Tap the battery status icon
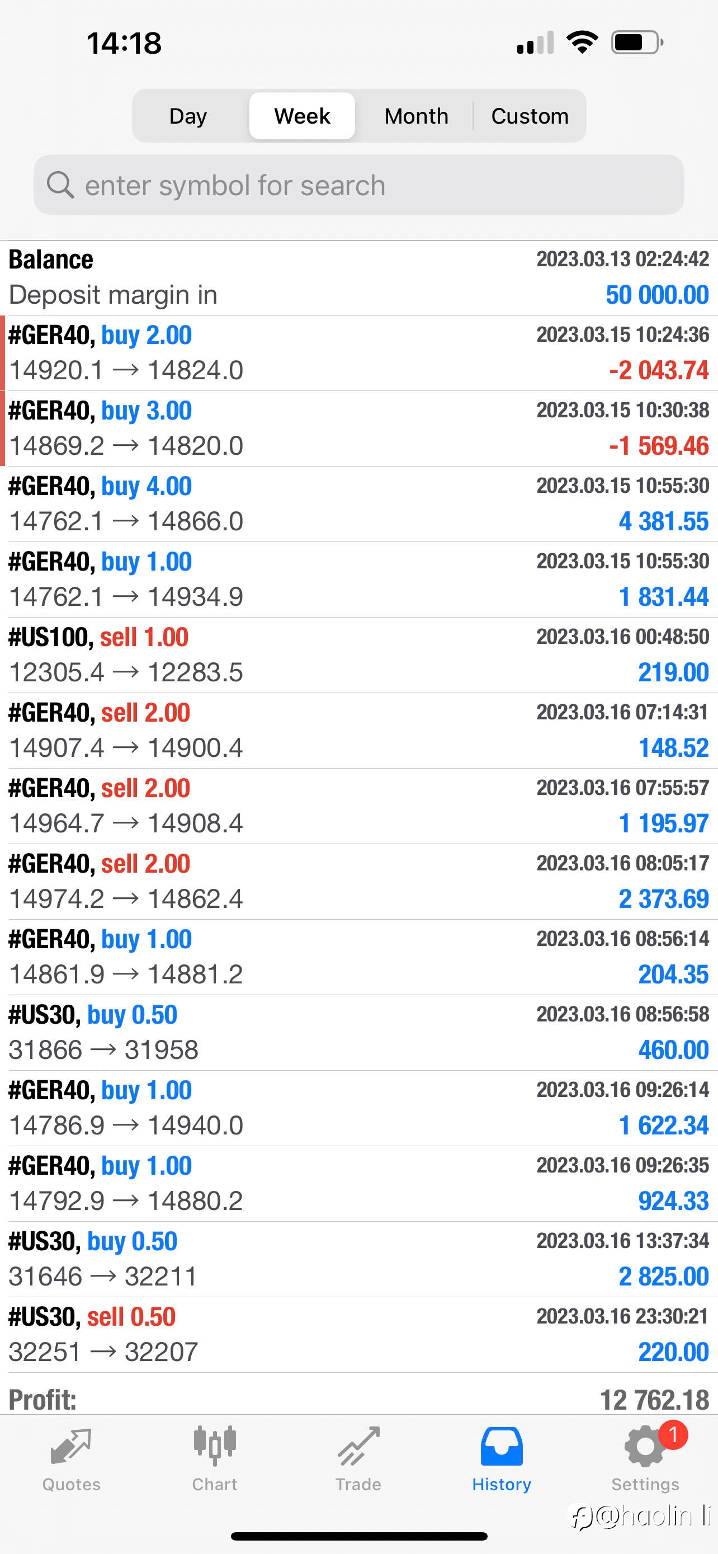718x1554 pixels. pos(637,43)
